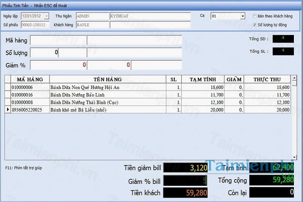Click the table scrollbar up arrow
The image size is (303, 202).
click(x=294, y=78)
